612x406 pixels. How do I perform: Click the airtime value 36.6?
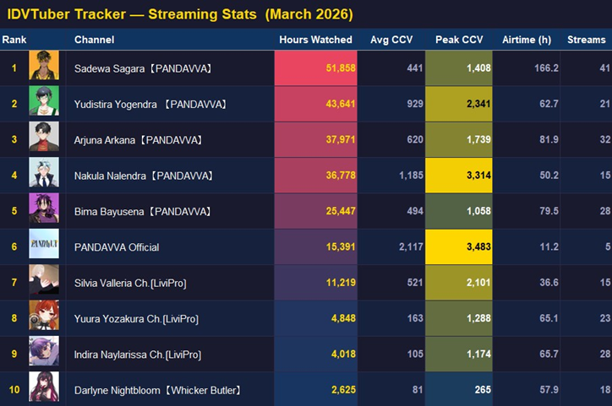click(549, 283)
